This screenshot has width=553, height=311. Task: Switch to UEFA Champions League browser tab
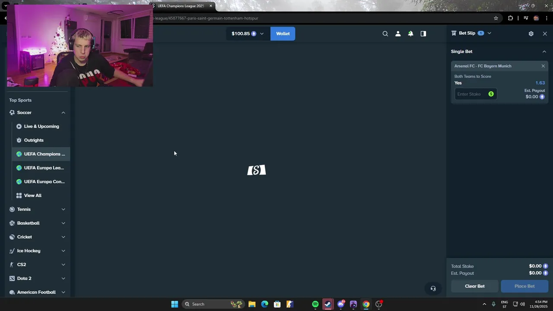[x=181, y=6]
